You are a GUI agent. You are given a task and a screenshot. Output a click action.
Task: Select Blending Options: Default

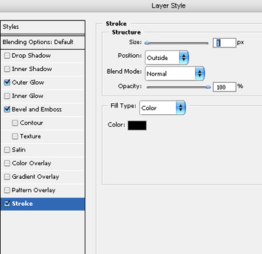[43, 42]
